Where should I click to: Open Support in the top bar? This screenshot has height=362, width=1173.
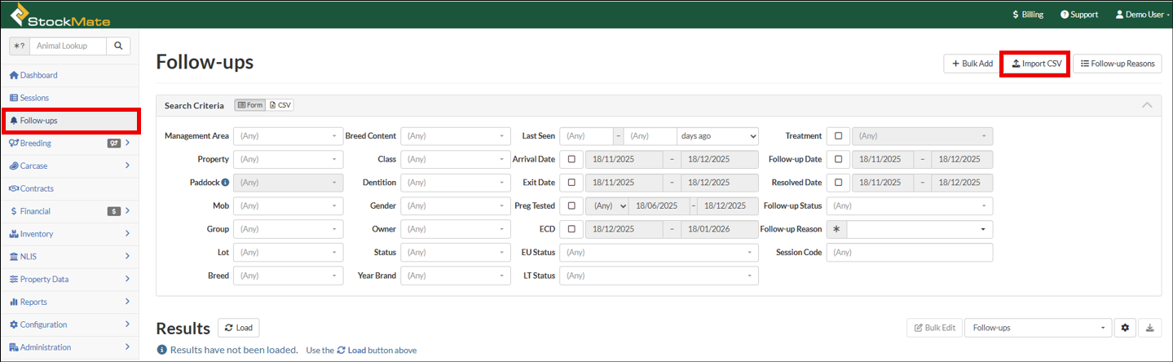click(1078, 15)
